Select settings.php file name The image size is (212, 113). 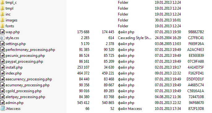(15, 44)
